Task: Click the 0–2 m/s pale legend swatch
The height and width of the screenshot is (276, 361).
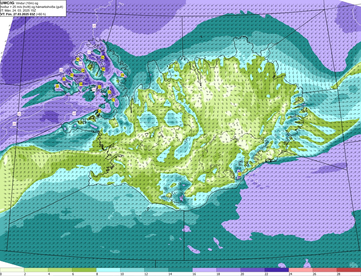Action: tap(12, 270)
